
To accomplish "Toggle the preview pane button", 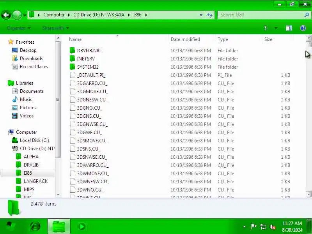I will 289,28.
